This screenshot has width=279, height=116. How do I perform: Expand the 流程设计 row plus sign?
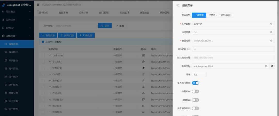point(50,87)
